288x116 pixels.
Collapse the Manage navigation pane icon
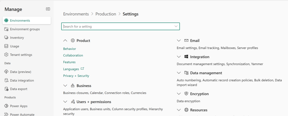(48, 9)
